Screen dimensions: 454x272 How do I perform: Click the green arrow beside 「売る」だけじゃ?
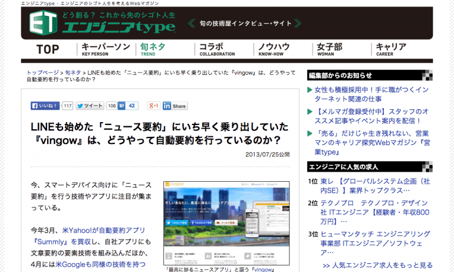(x=310, y=133)
